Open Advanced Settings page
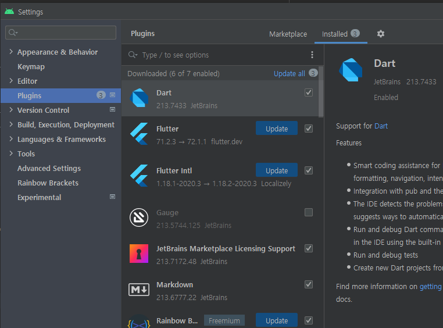The height and width of the screenshot is (328, 443). (49, 169)
